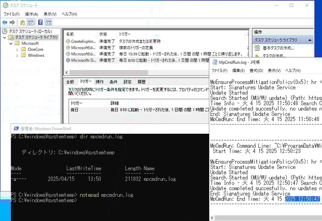Open the 書式(O) menu in Notepad
This screenshot has height=221, width=322.
(256, 71)
